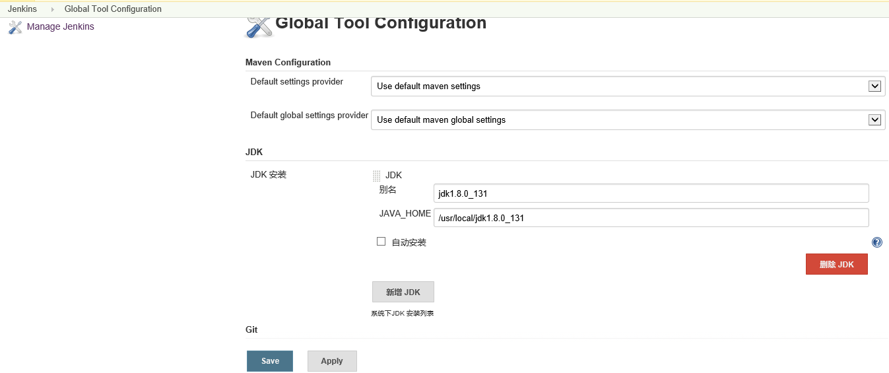Click the 新增 JDK button
The width and height of the screenshot is (889, 373).
[403, 292]
